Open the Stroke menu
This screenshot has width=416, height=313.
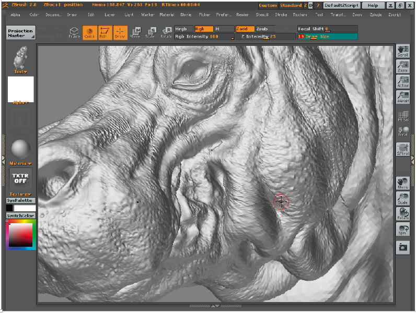tap(281, 15)
